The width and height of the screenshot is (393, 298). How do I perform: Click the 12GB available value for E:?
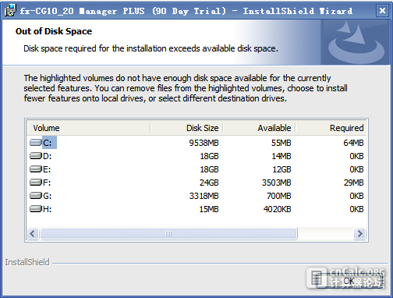coord(281,169)
